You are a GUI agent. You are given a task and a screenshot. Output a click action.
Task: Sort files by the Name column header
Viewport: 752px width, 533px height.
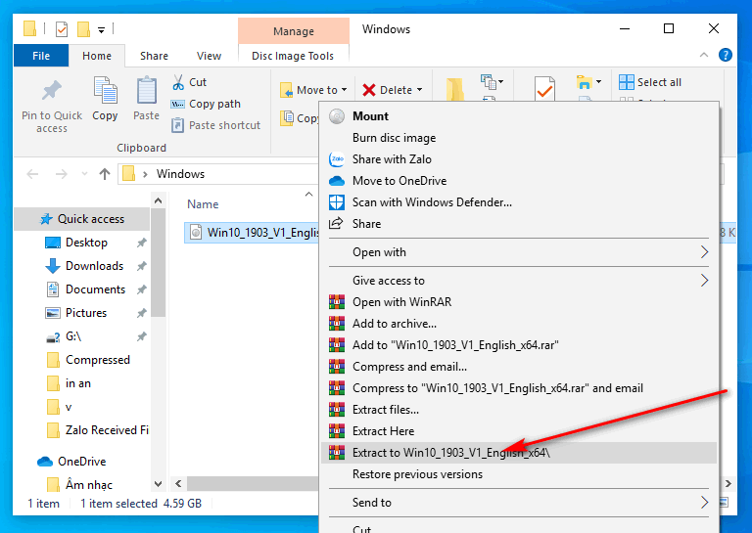203,204
